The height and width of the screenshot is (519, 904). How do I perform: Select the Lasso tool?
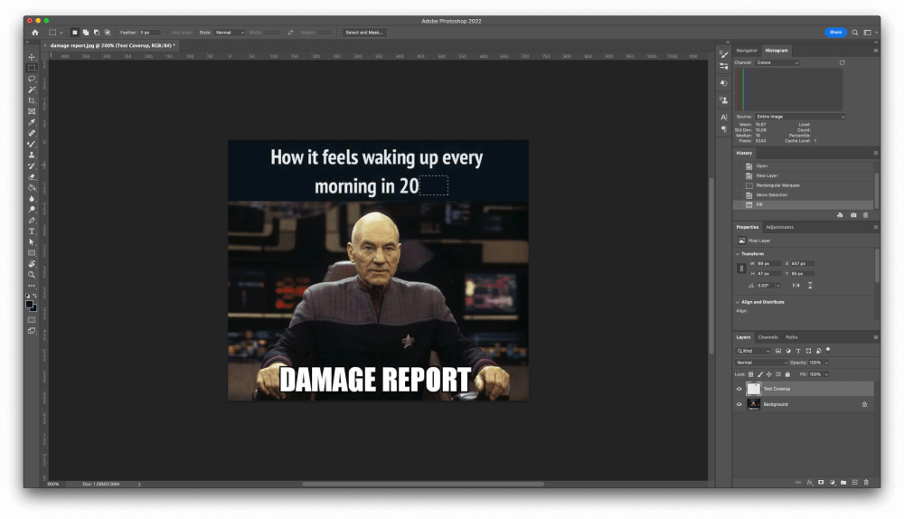(x=32, y=79)
